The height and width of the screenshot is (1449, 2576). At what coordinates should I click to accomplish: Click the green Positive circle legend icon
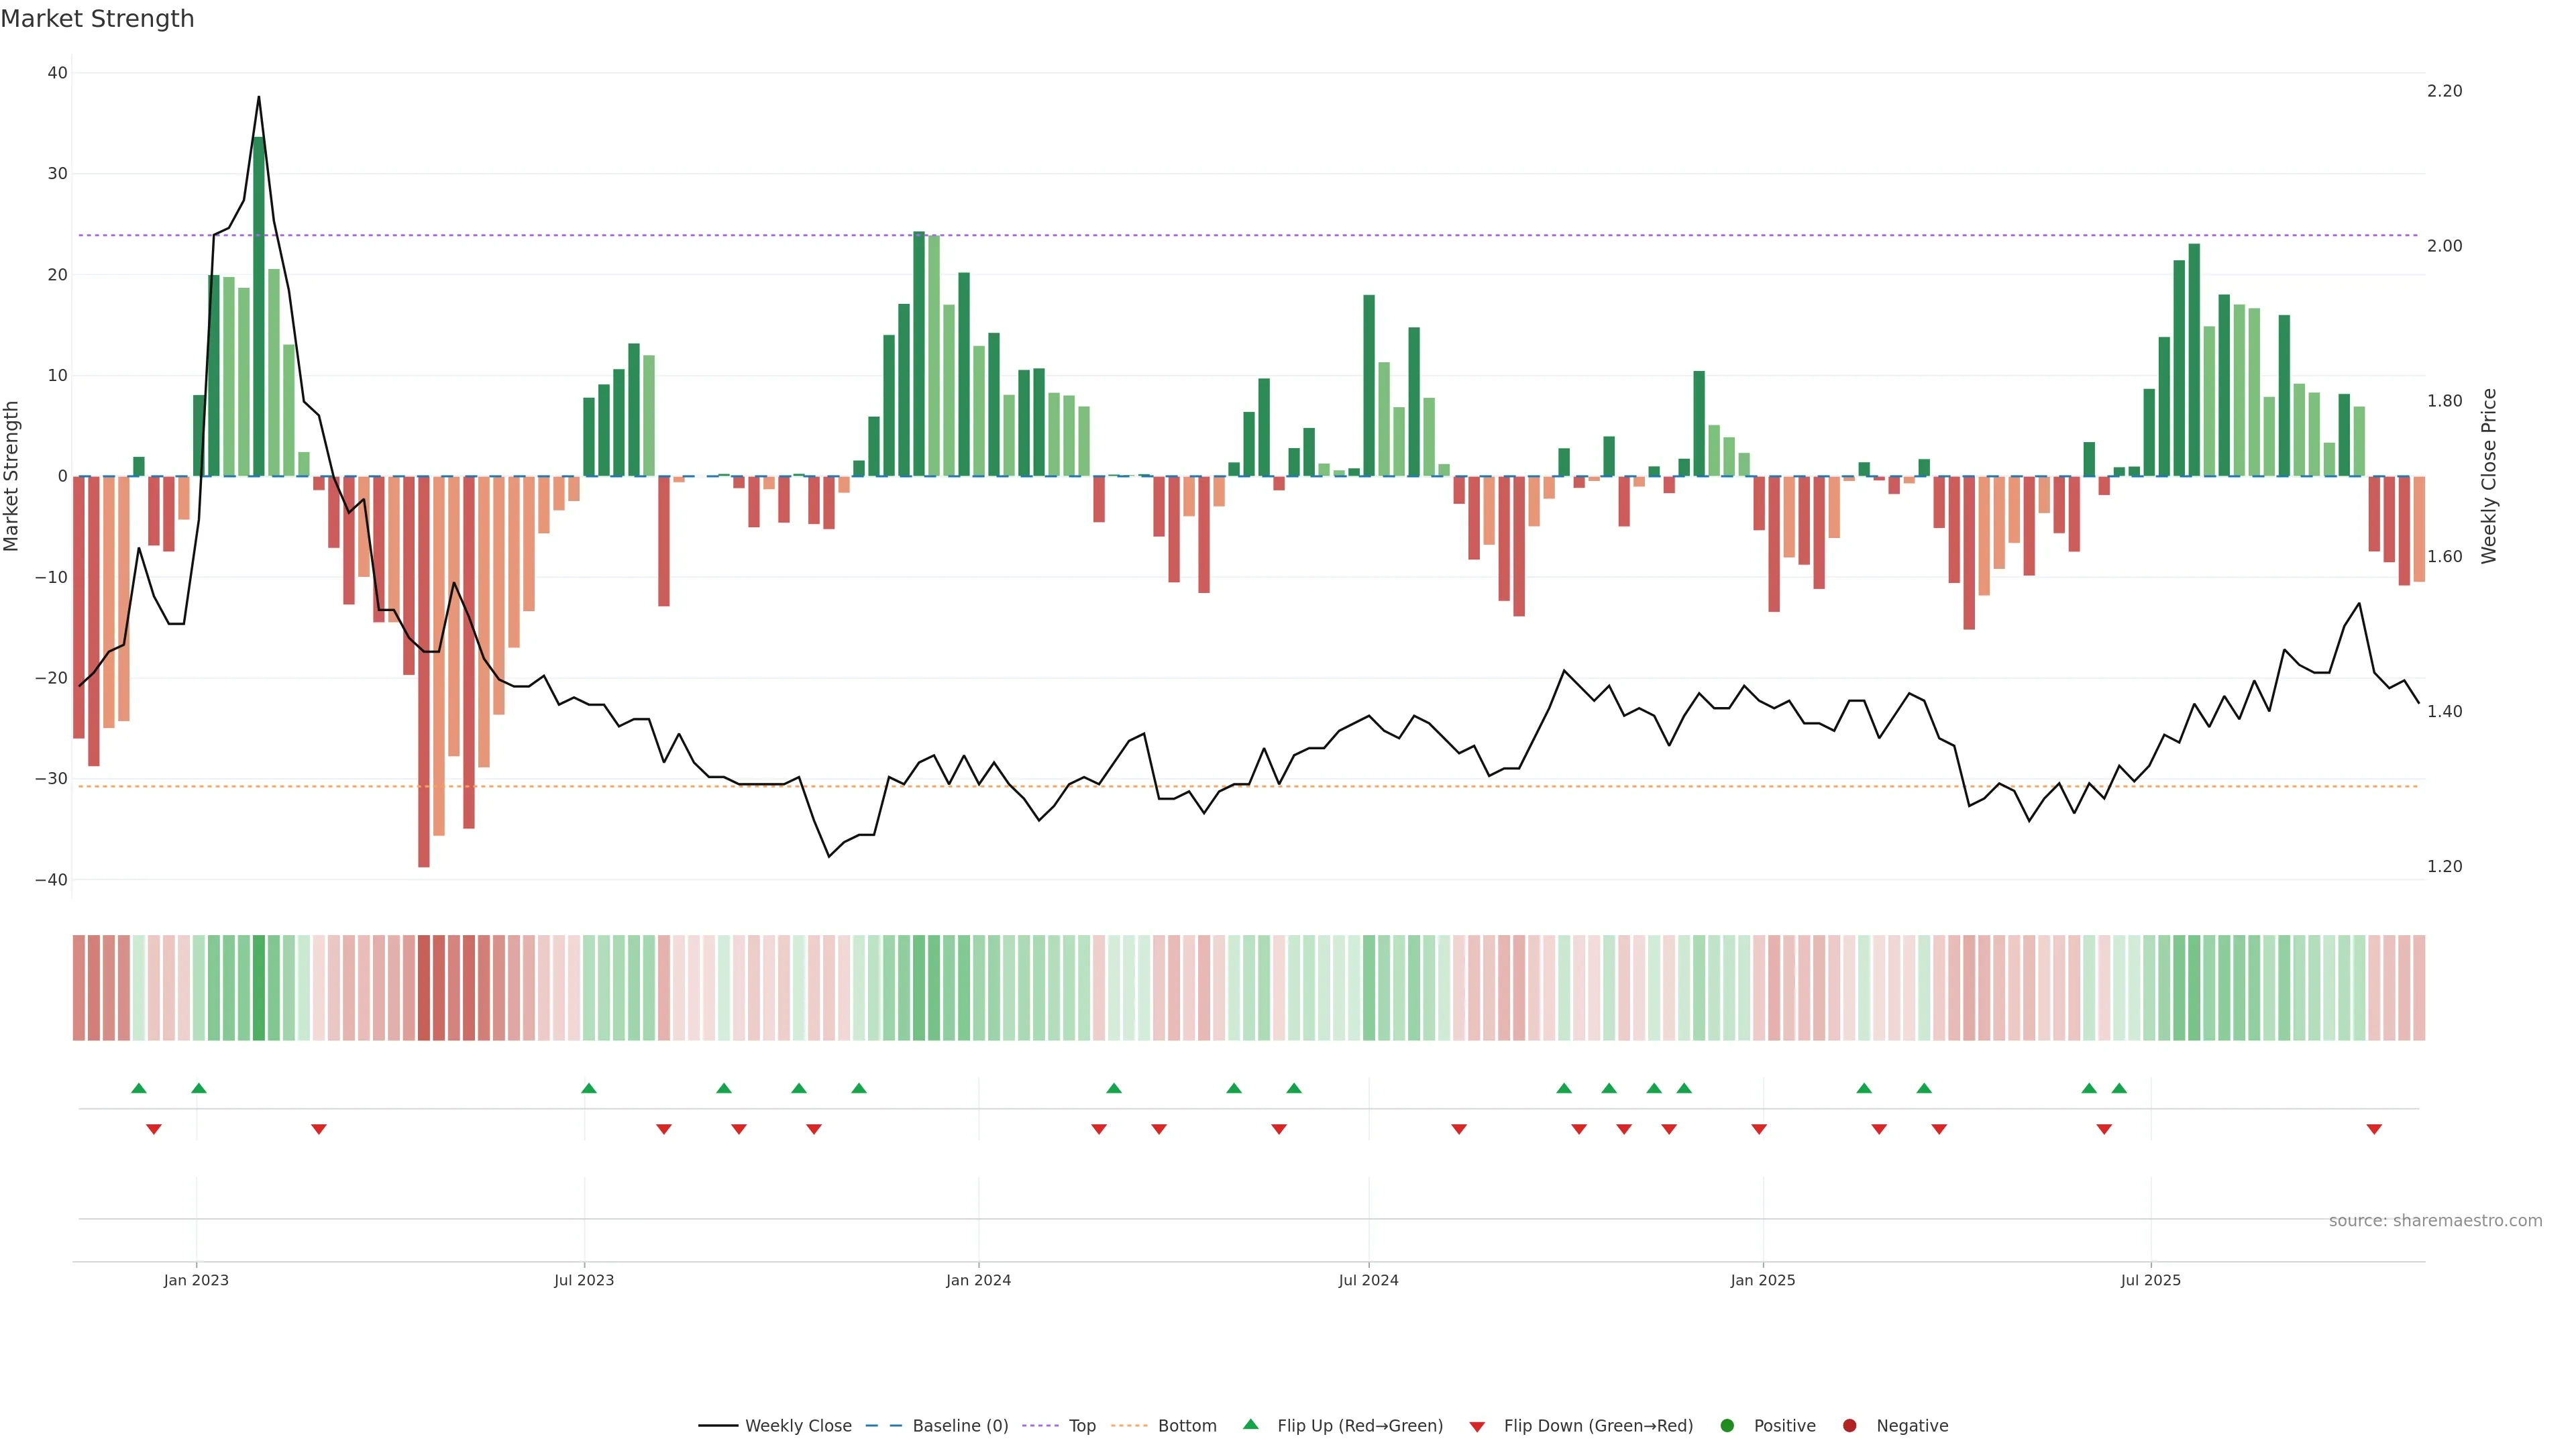1727,1425
